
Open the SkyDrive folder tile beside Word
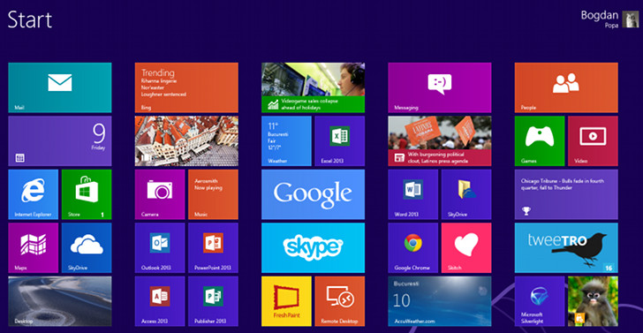click(x=466, y=194)
